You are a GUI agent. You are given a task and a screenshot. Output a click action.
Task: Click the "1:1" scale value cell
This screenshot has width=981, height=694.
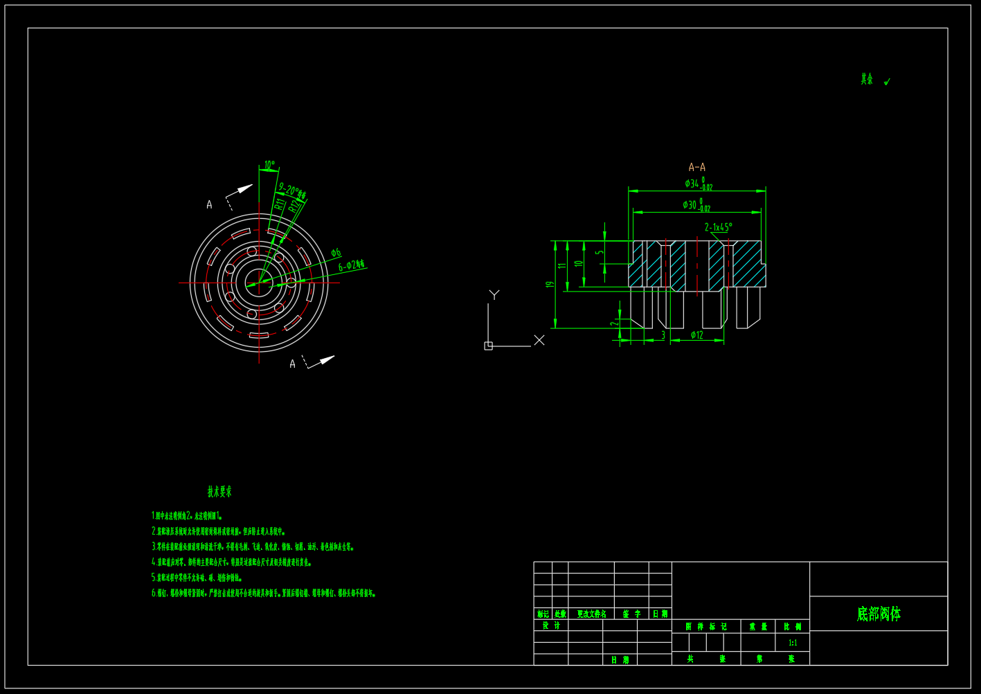[793, 643]
